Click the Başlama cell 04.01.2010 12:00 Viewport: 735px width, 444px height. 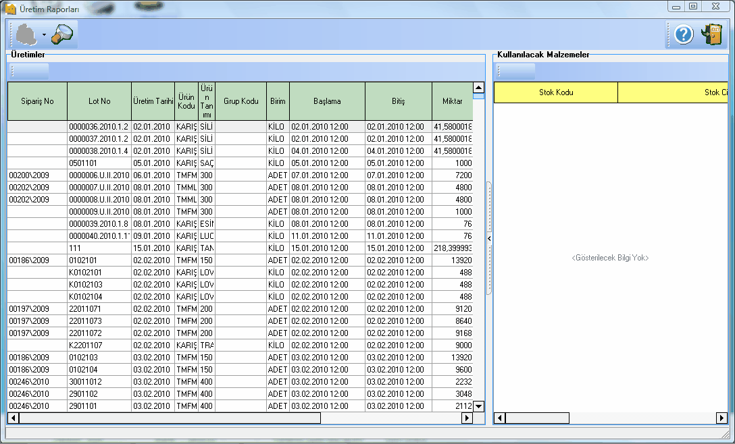click(327, 150)
